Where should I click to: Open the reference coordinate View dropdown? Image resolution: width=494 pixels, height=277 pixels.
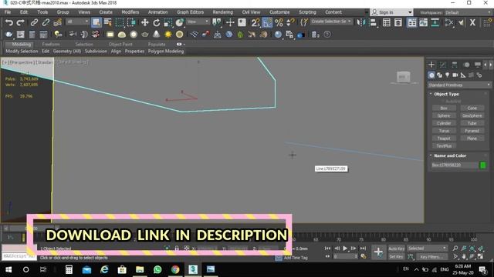tap(198, 22)
